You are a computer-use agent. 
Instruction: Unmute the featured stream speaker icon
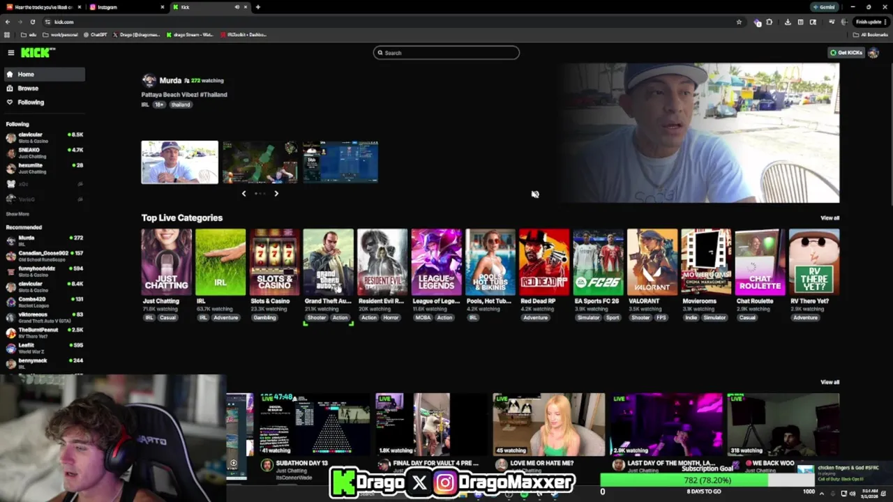[x=535, y=195]
